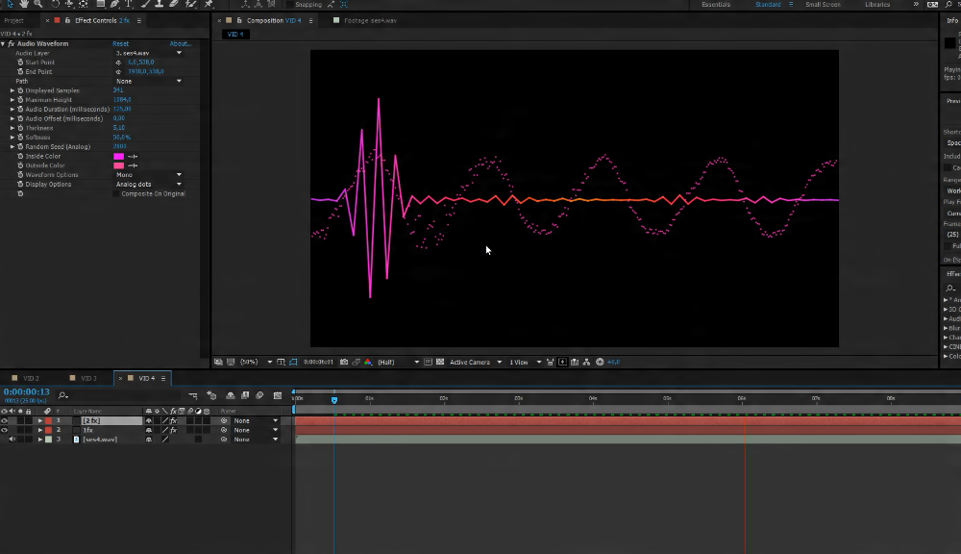Select Small Screen workspace
The image size is (961, 554).
[x=823, y=4]
